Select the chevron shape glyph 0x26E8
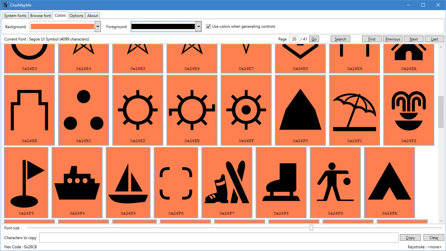Screen dimensions: 446x251 (x=300, y=58)
